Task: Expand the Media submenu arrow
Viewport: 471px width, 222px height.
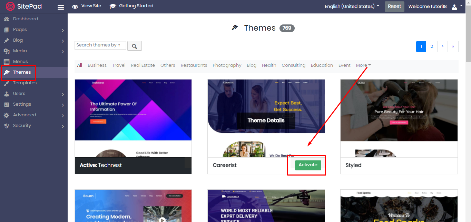Action: point(63,52)
